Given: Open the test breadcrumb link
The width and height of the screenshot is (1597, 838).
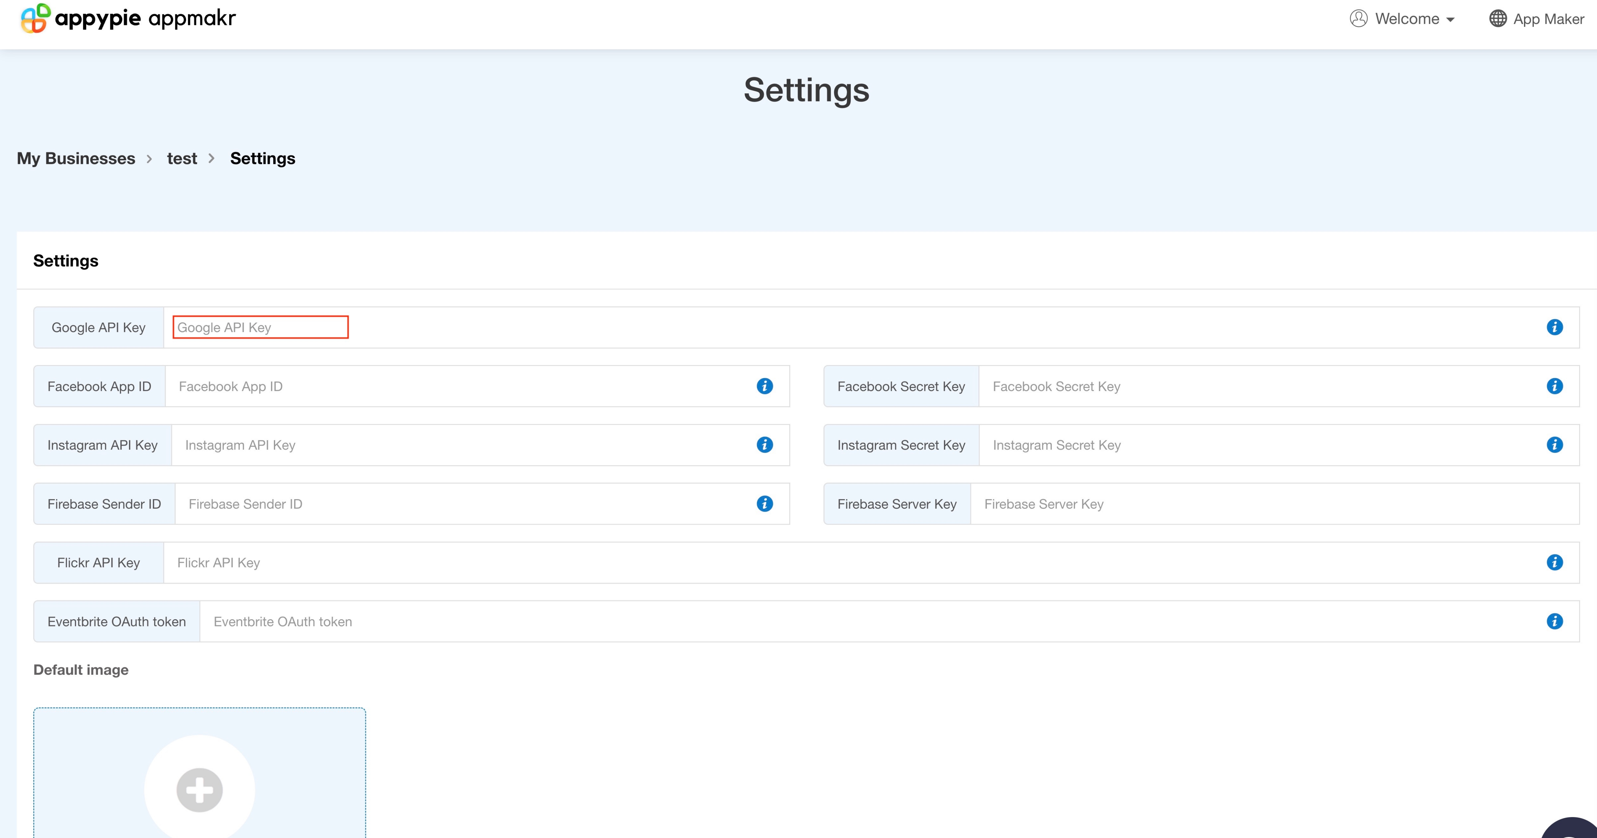Looking at the screenshot, I should [182, 159].
